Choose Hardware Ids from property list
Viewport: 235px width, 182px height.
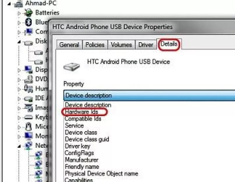pyautogui.click(x=81, y=112)
